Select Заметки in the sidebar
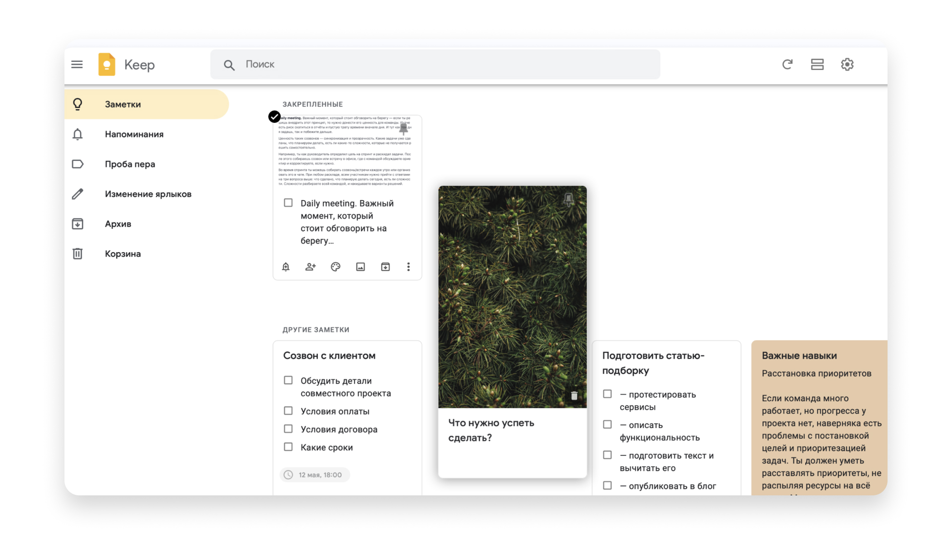Image resolution: width=952 pixels, height=535 pixels. [x=146, y=105]
